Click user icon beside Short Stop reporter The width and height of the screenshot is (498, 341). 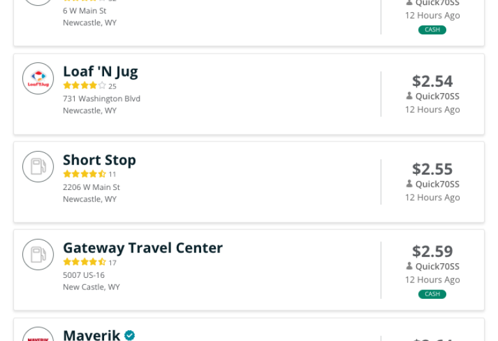tap(409, 184)
